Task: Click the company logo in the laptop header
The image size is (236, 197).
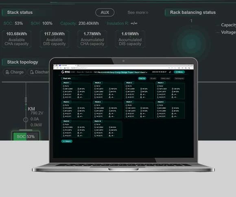Action: [x=66, y=72]
